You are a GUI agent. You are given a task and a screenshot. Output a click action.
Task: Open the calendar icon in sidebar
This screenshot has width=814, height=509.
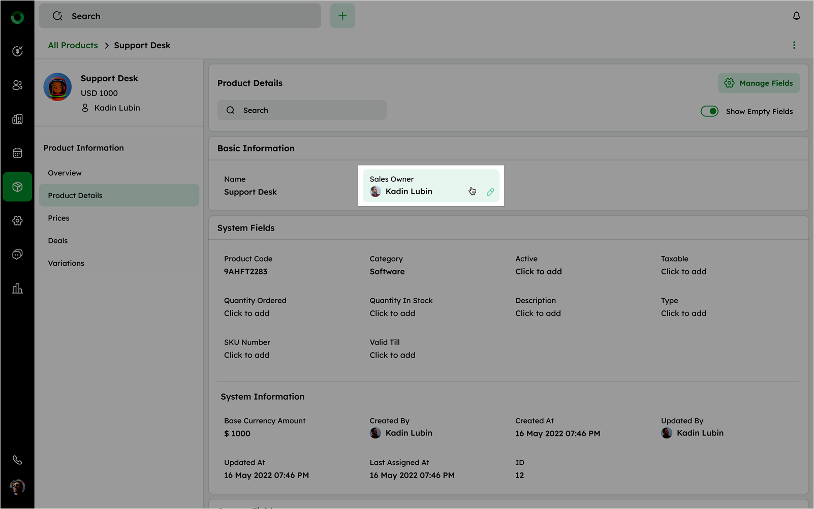(x=17, y=153)
